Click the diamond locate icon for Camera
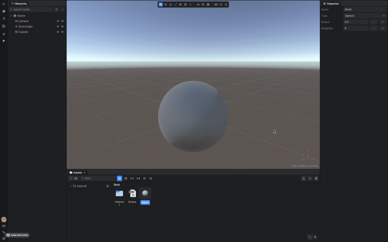 click(58, 21)
